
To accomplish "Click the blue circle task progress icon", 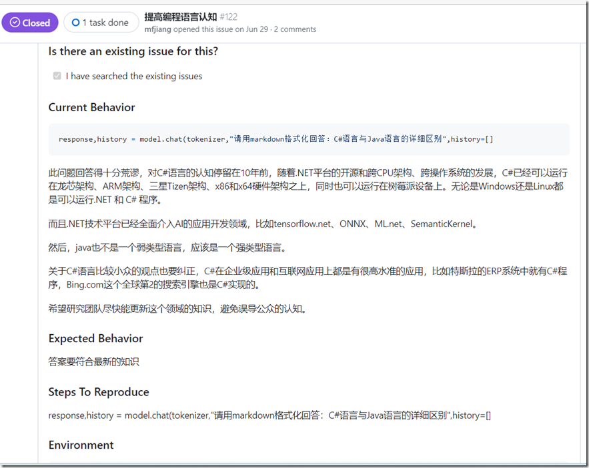I will (76, 23).
